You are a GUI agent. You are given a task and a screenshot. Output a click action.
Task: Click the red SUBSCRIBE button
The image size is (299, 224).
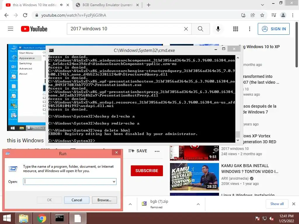147,171
